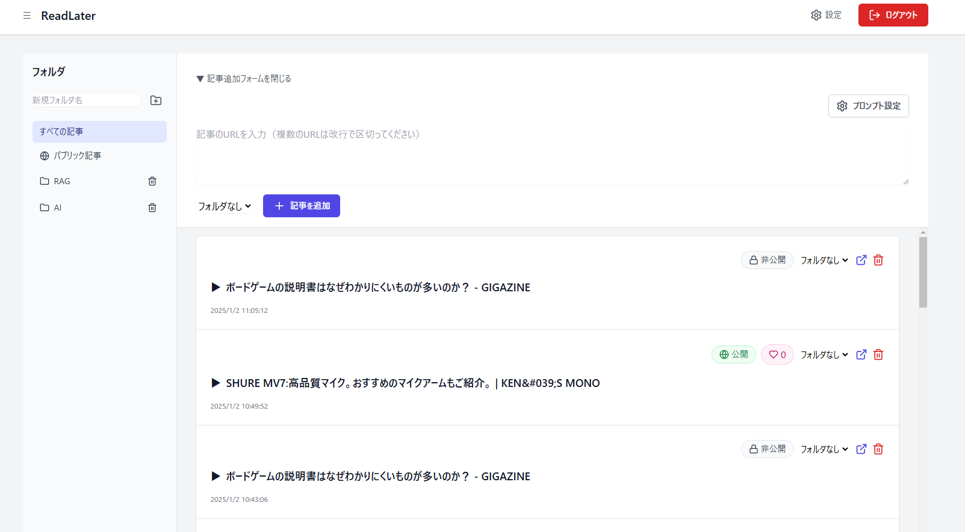The image size is (965, 532).
Task: Open the フォルダなし dropdown beside 記事を追加
Action: tap(225, 206)
